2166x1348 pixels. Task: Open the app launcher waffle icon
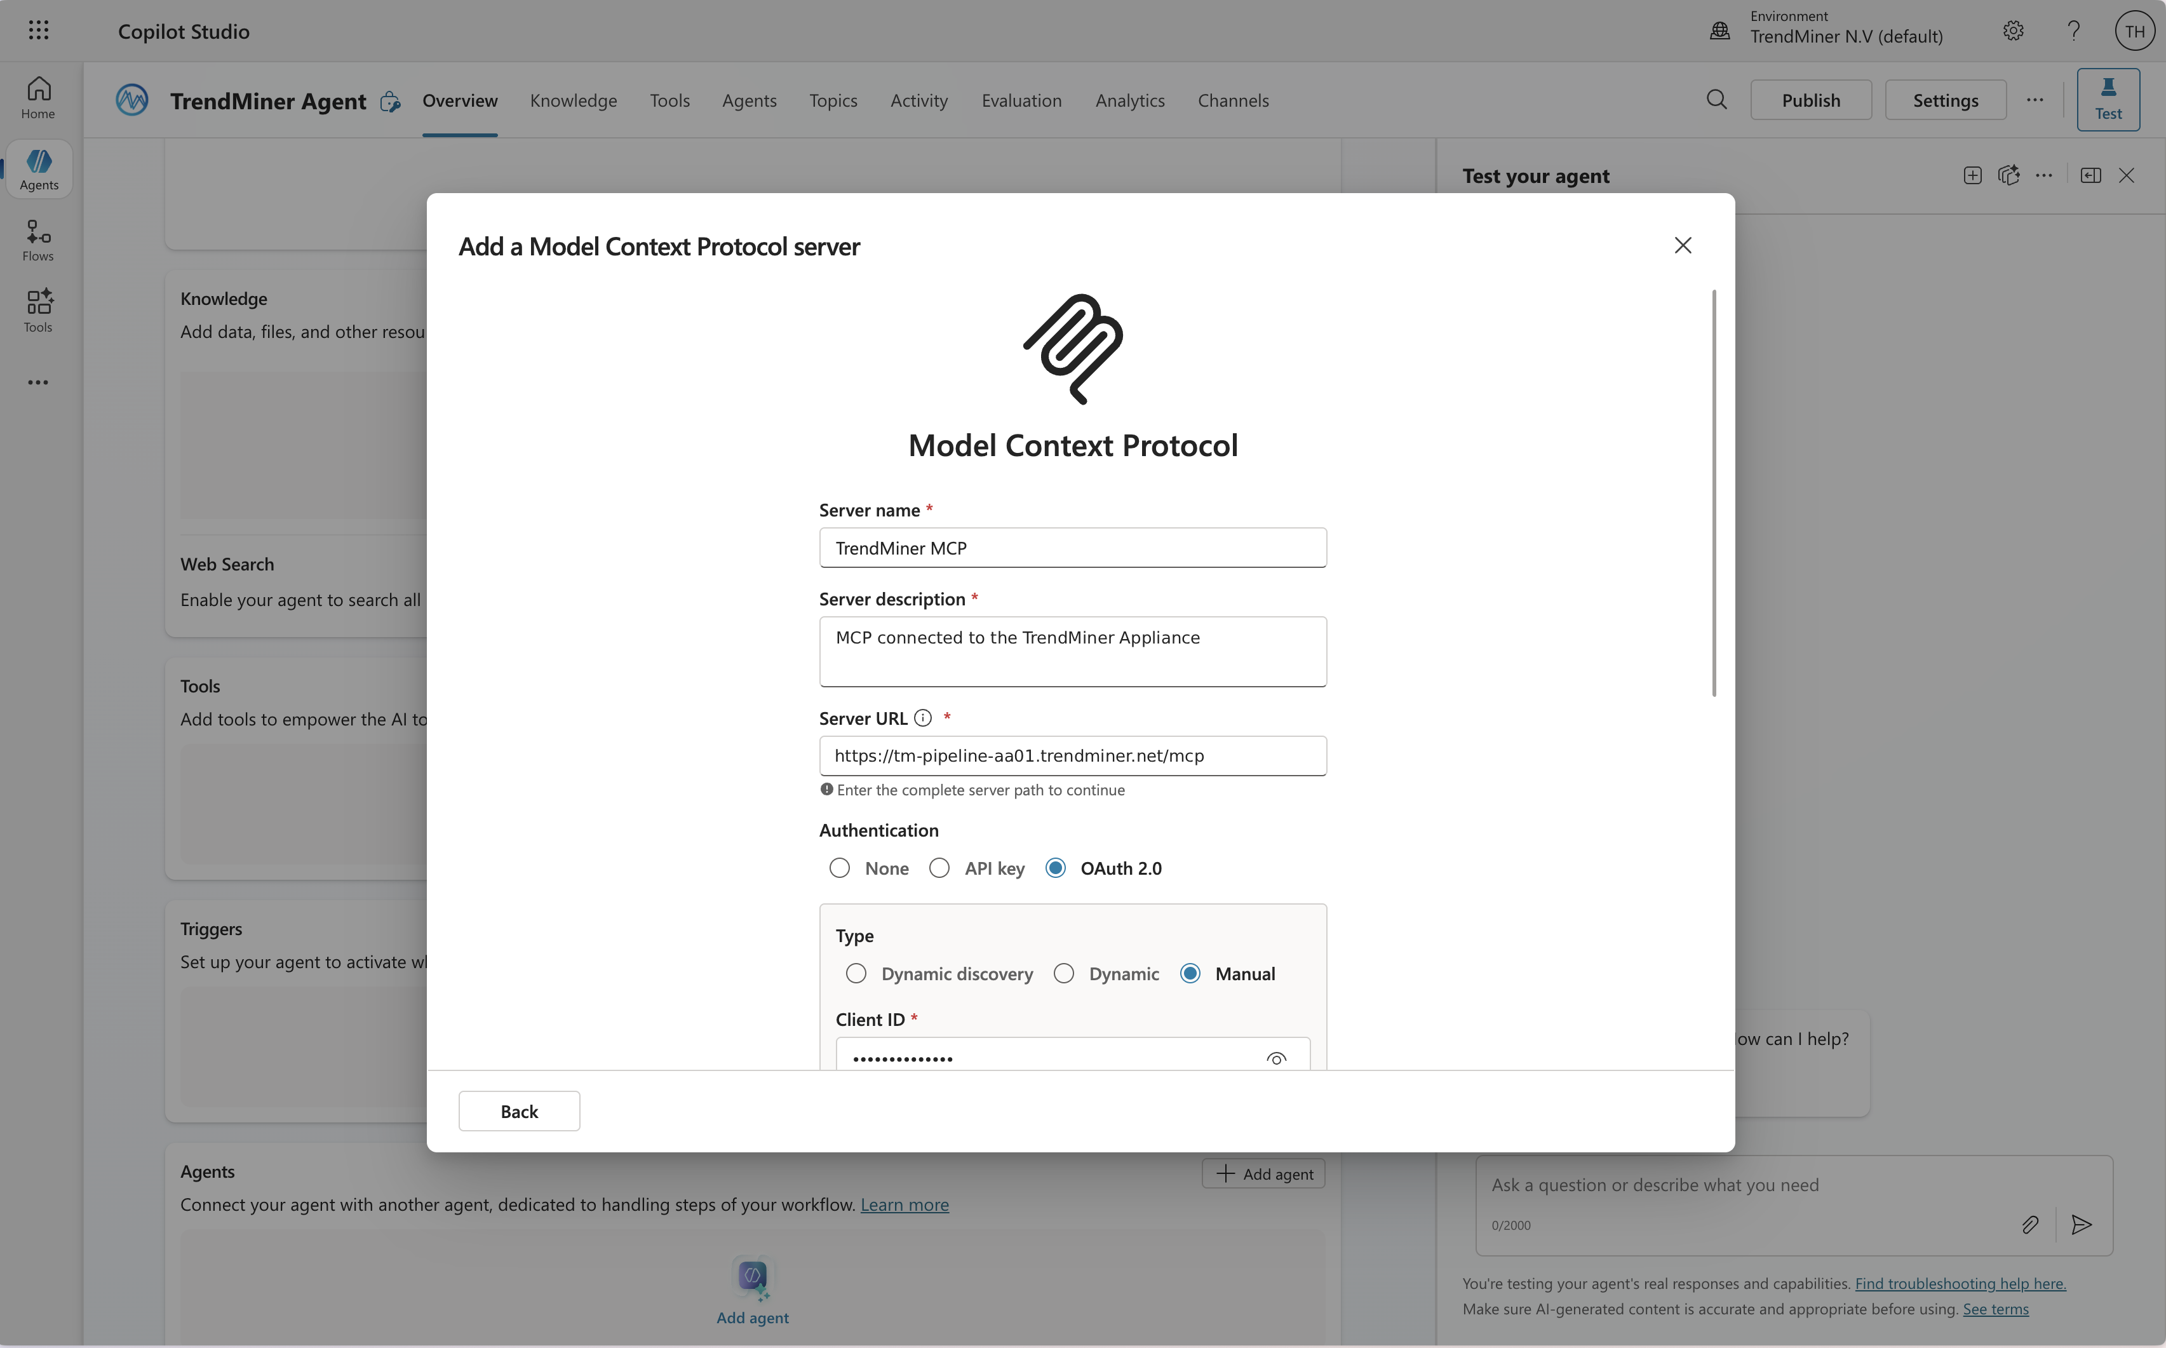(x=38, y=30)
